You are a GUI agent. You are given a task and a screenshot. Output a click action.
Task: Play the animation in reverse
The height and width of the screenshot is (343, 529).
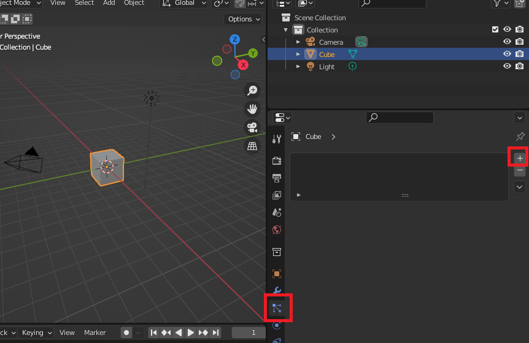(x=179, y=333)
